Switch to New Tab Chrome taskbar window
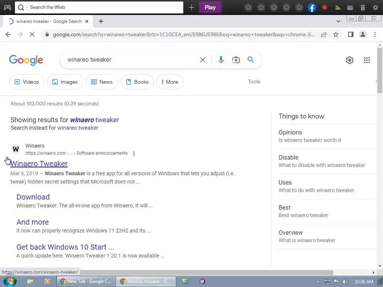 click(x=86, y=281)
